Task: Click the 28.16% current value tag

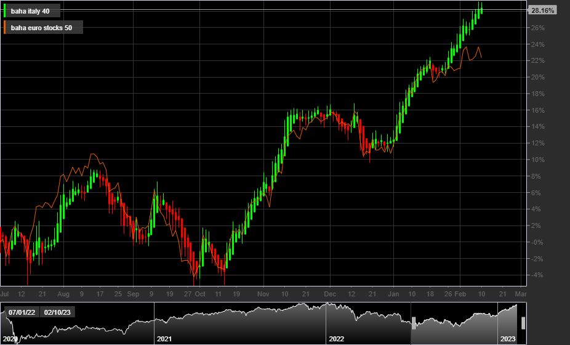Action: (542, 10)
